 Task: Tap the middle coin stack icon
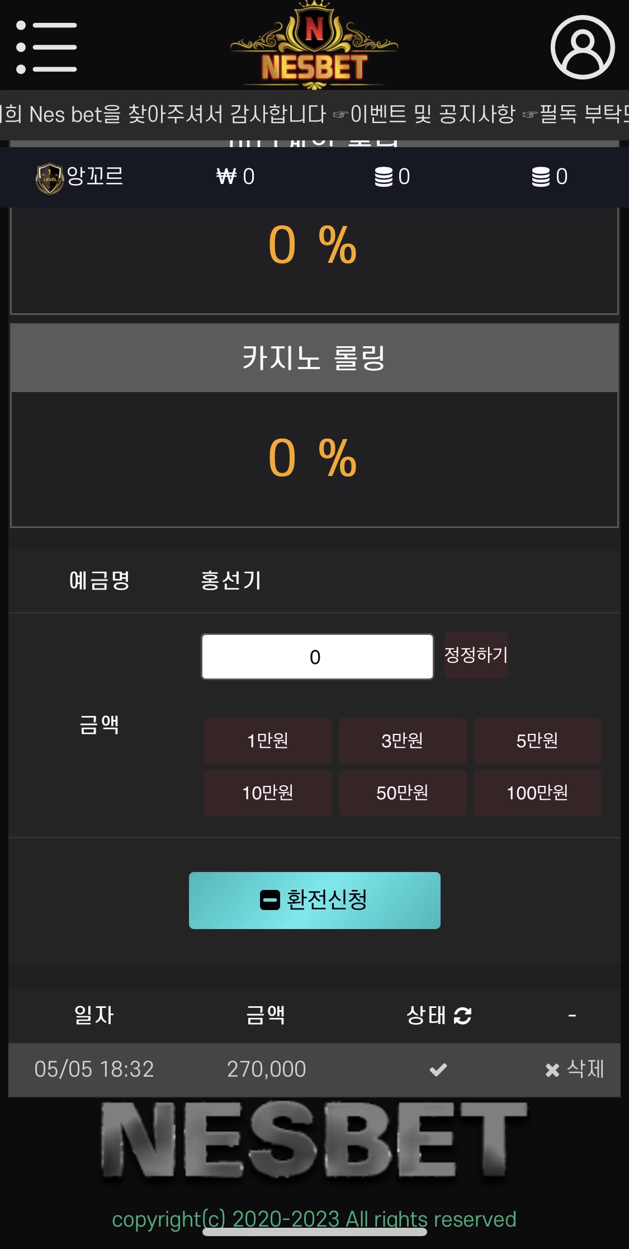[384, 177]
